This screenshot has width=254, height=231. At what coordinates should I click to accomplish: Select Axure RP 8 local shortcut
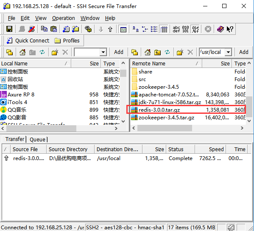(x=60, y=95)
